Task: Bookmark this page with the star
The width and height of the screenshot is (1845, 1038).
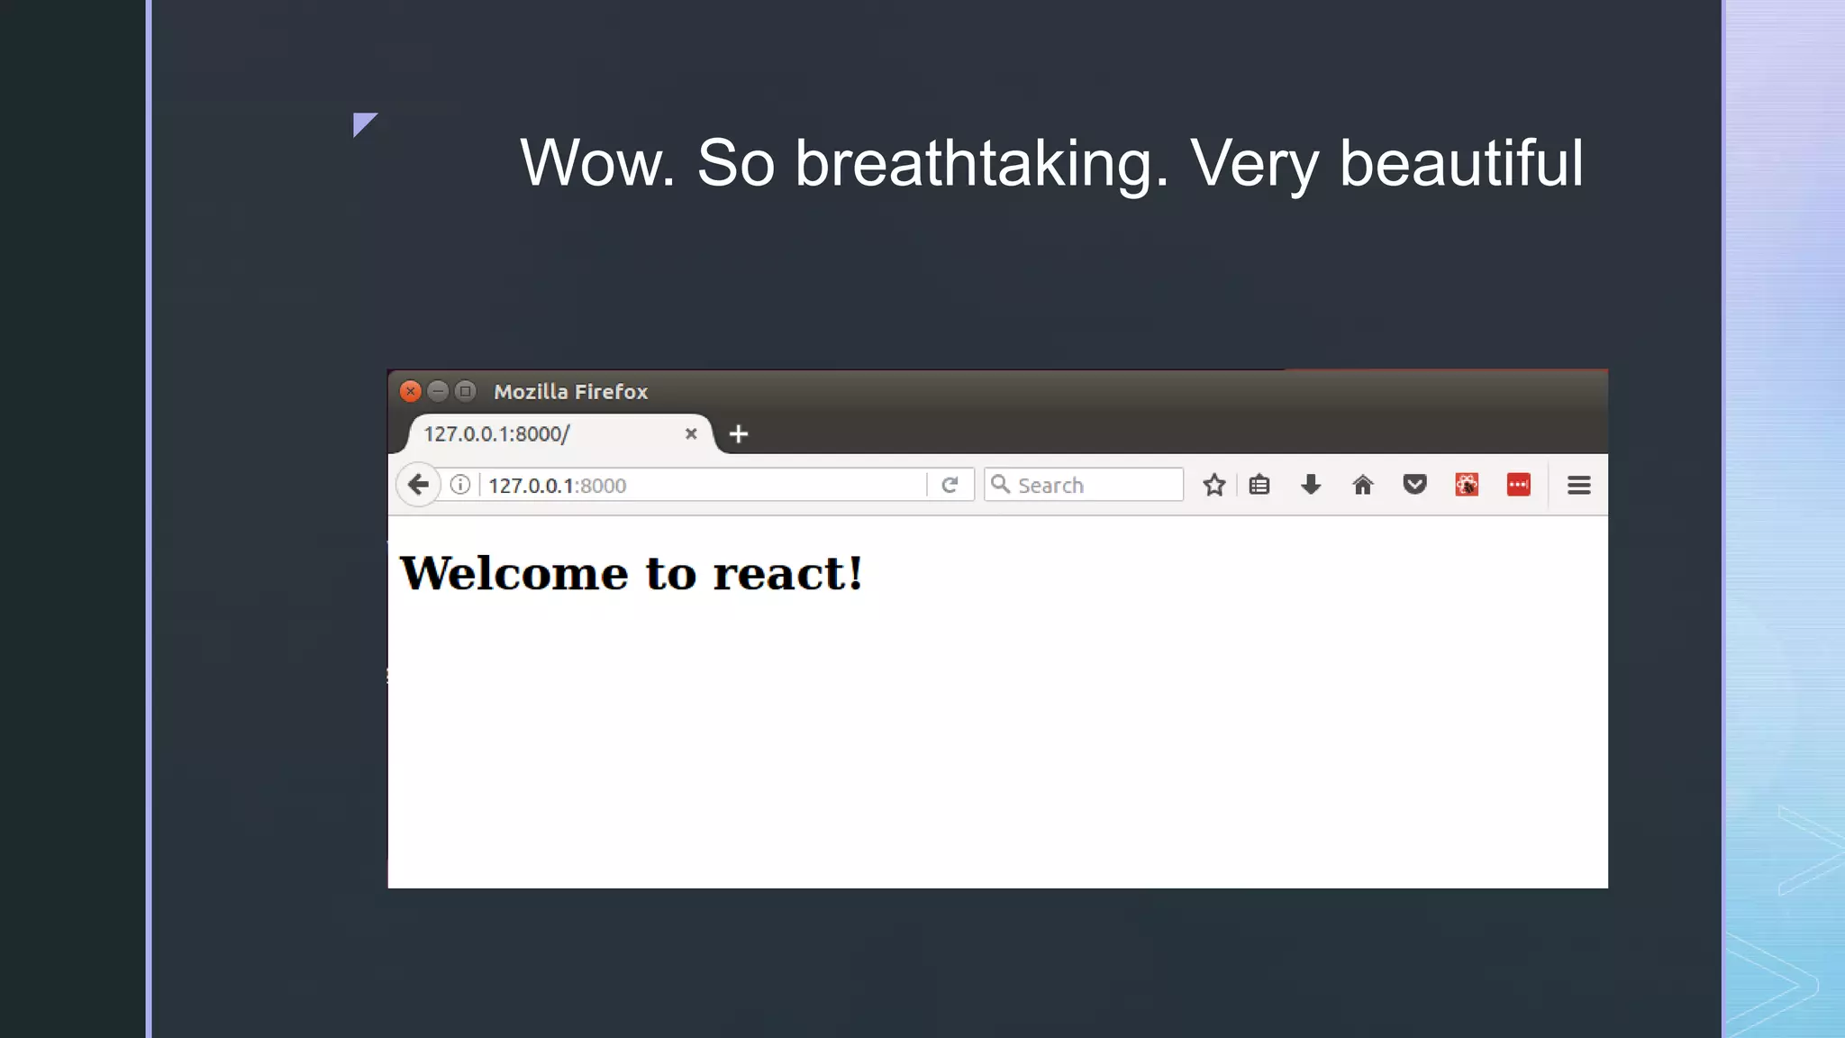Action: pos(1213,485)
